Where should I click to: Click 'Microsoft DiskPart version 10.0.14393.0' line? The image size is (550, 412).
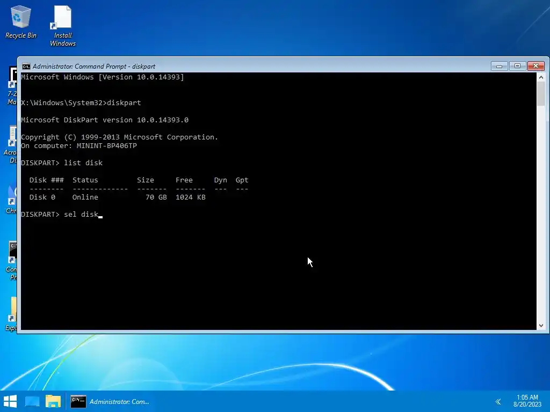pos(105,120)
